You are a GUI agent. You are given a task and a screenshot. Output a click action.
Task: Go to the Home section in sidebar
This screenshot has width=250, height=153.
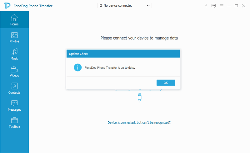coord(14,20)
